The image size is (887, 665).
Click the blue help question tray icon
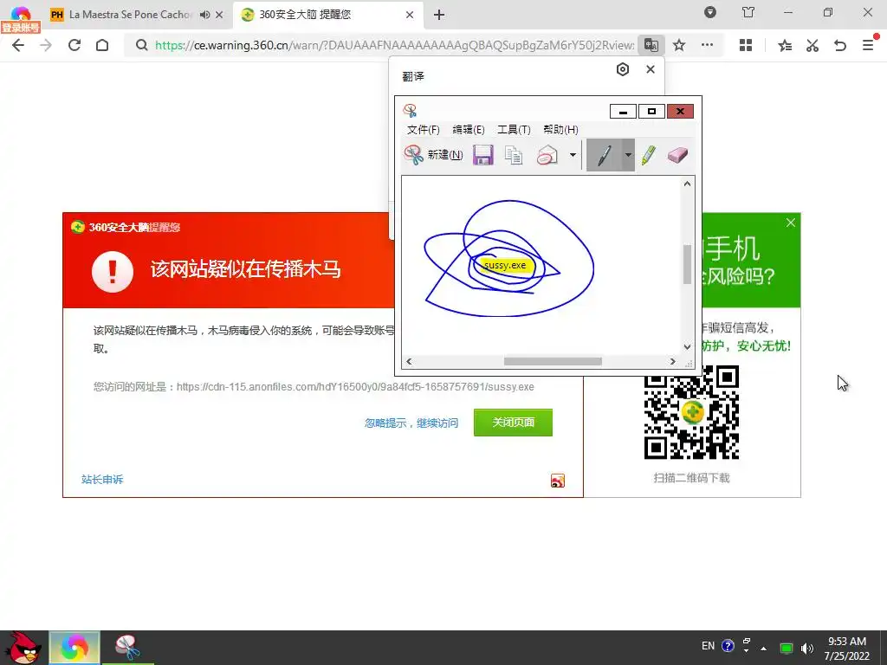point(728,646)
